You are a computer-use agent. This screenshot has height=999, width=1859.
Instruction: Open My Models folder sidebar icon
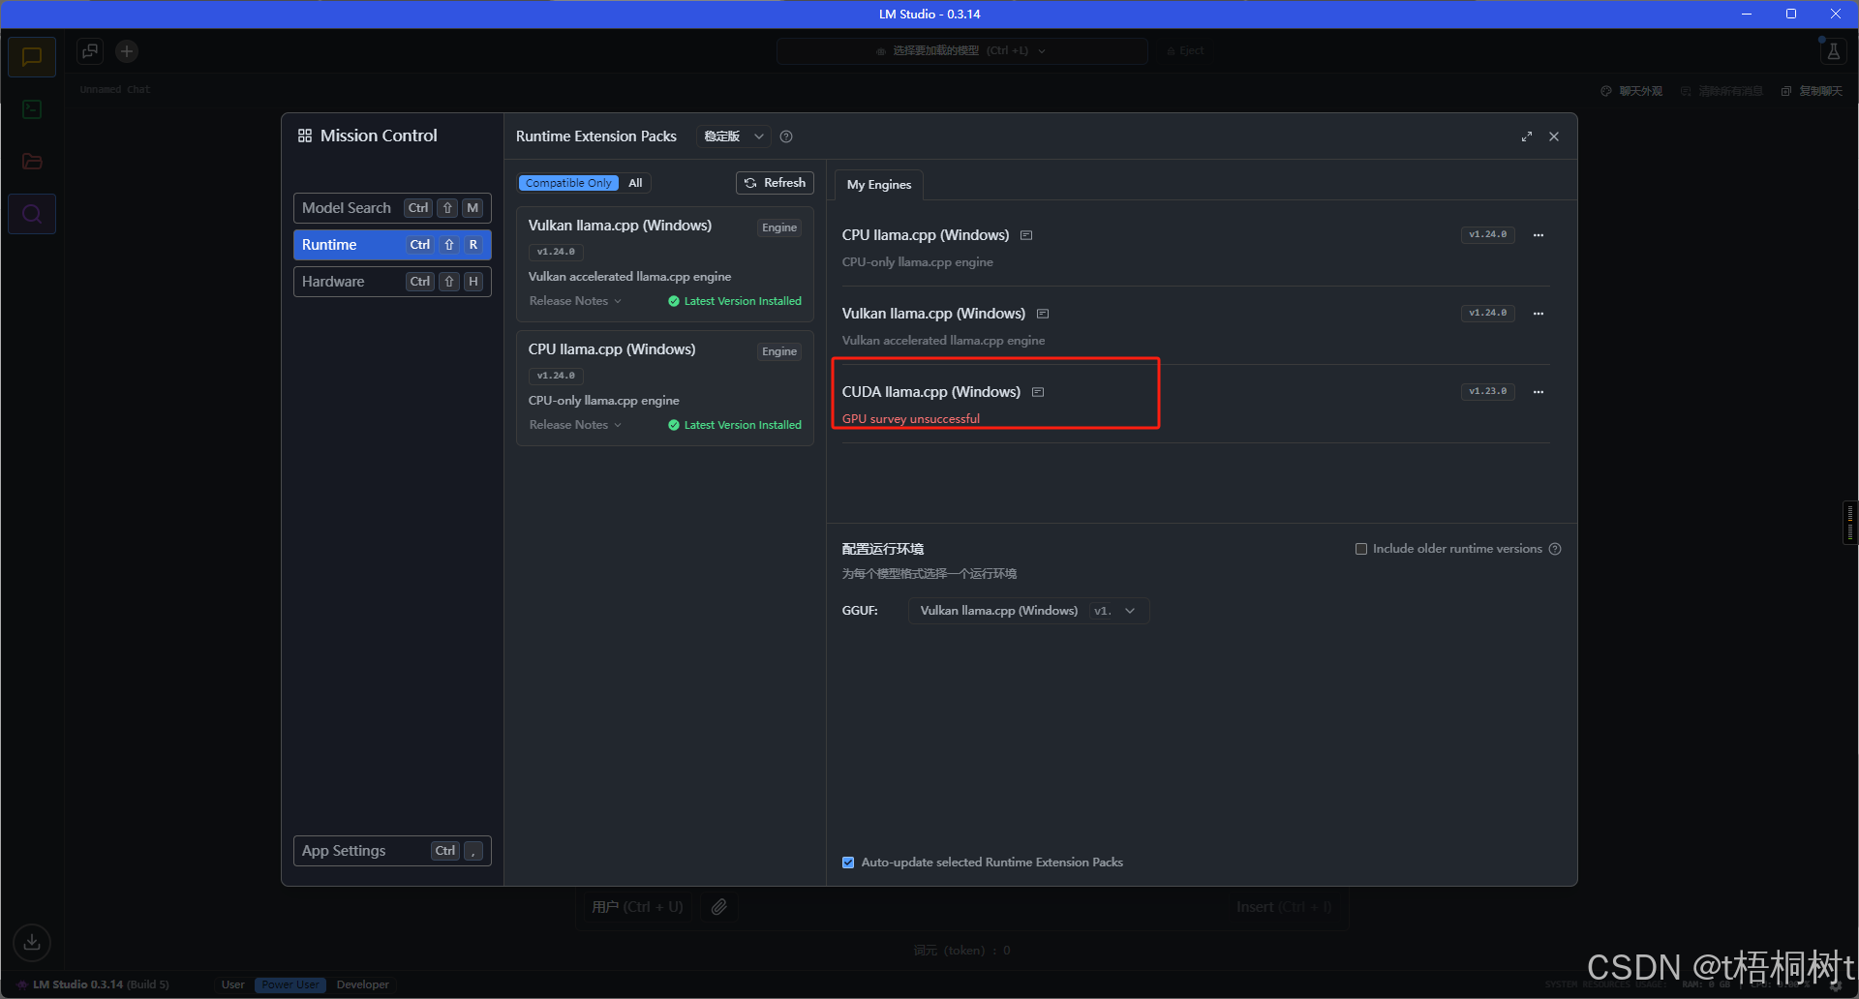click(32, 162)
